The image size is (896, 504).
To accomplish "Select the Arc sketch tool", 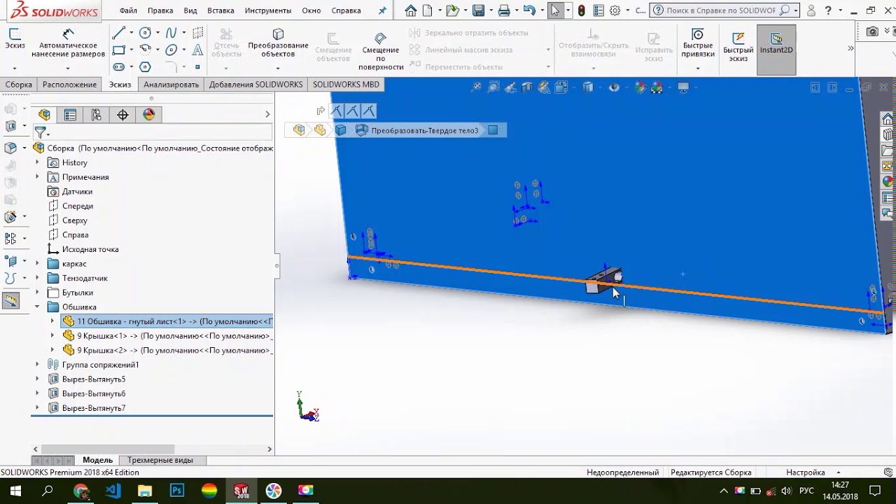I will coord(145,50).
